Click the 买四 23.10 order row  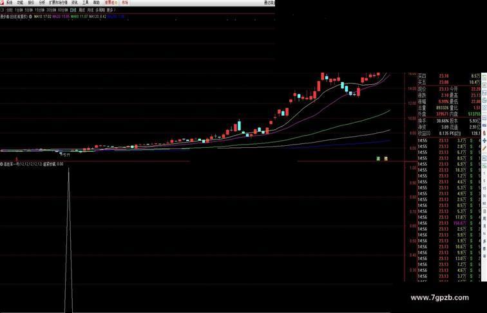[x=449, y=76]
